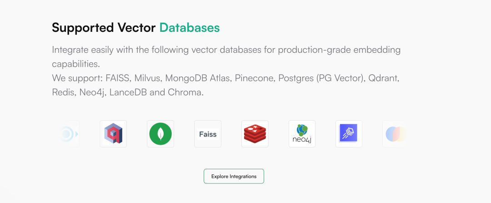Select the green MongoDB leaf logo

click(x=160, y=134)
